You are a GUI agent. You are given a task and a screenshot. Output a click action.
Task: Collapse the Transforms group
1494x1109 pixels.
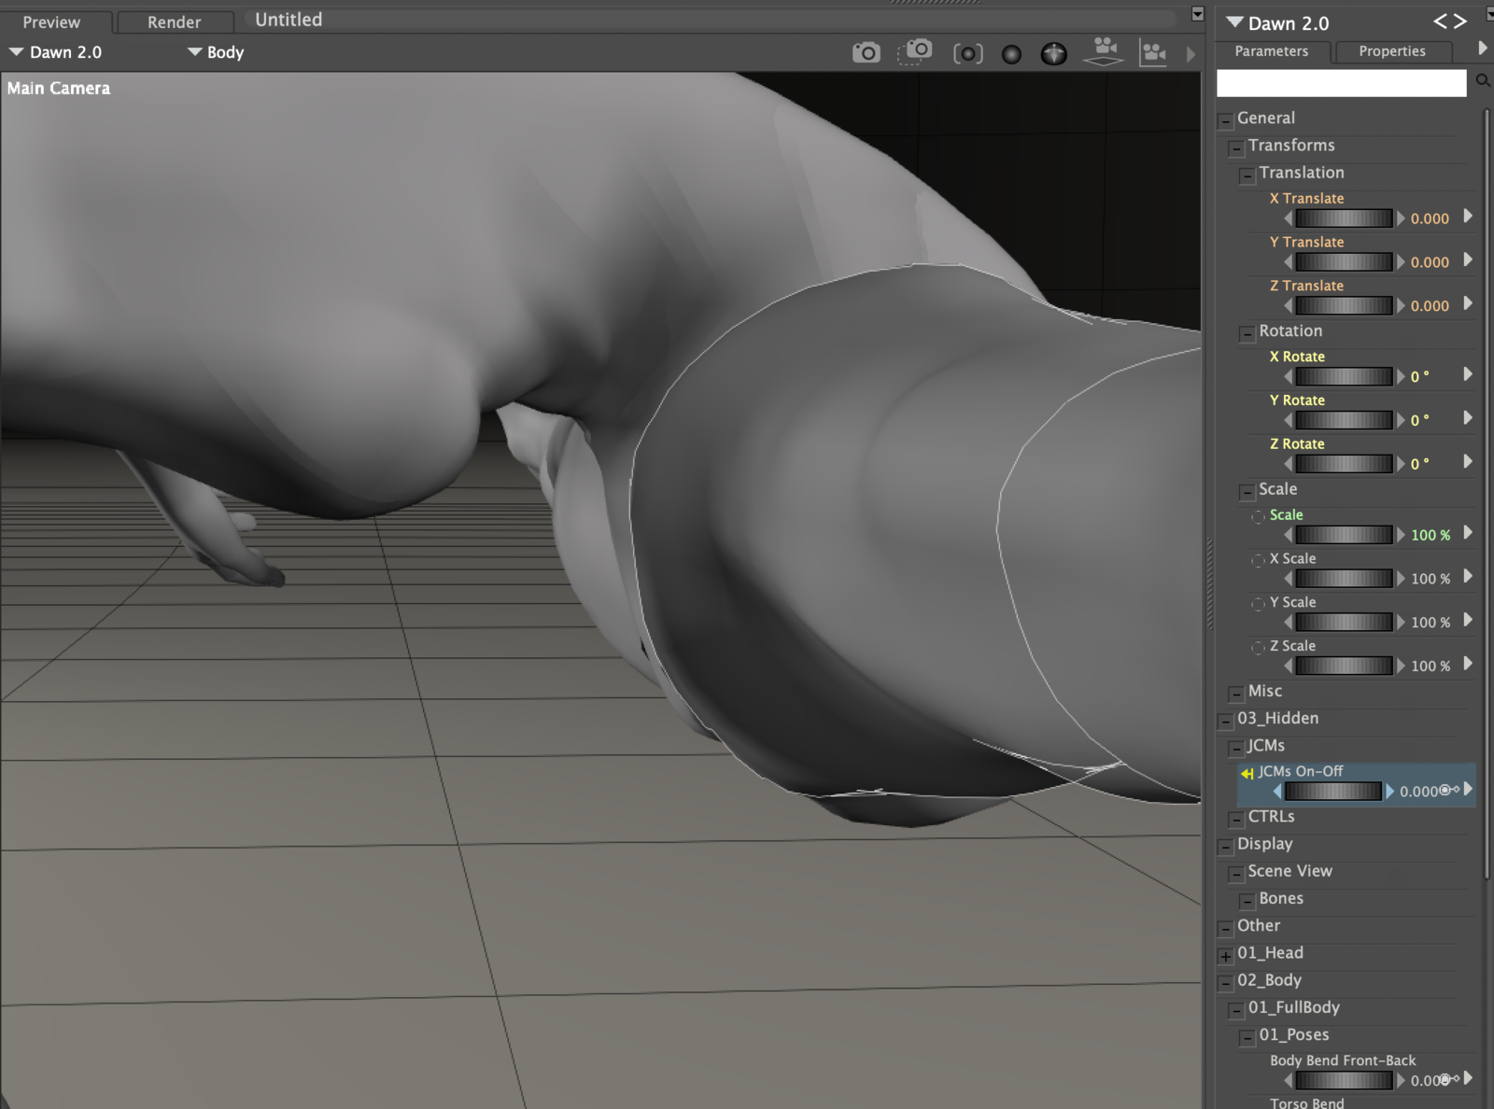coord(1236,147)
